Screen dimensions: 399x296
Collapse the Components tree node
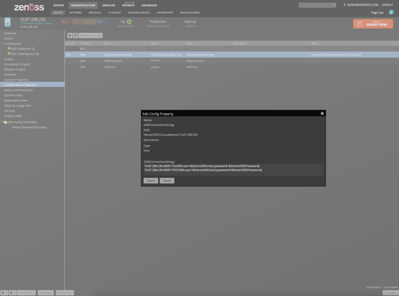tap(2, 43)
